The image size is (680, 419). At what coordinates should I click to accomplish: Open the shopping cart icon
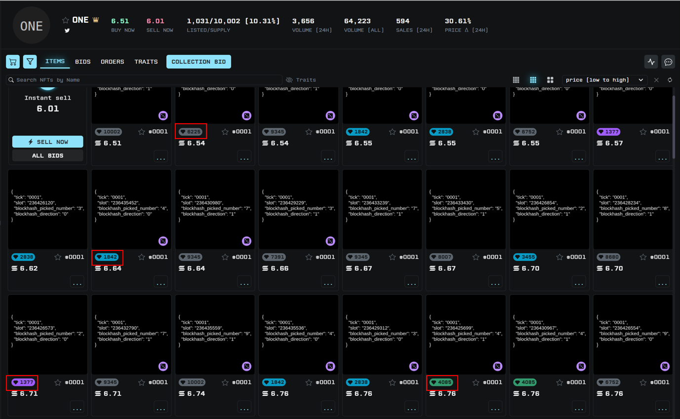pyautogui.click(x=13, y=62)
